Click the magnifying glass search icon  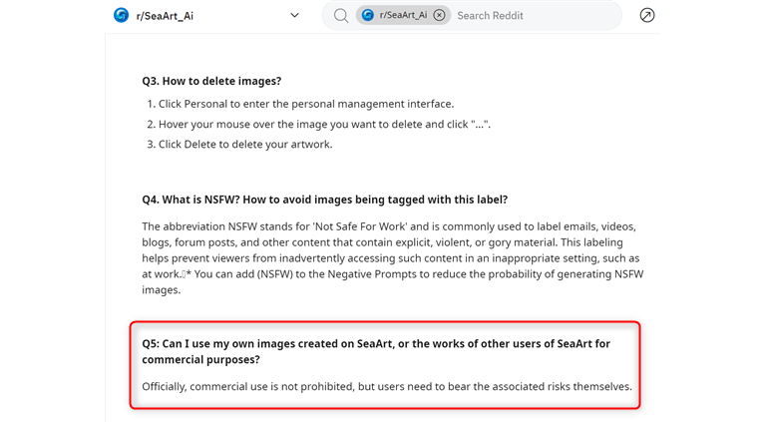(341, 16)
